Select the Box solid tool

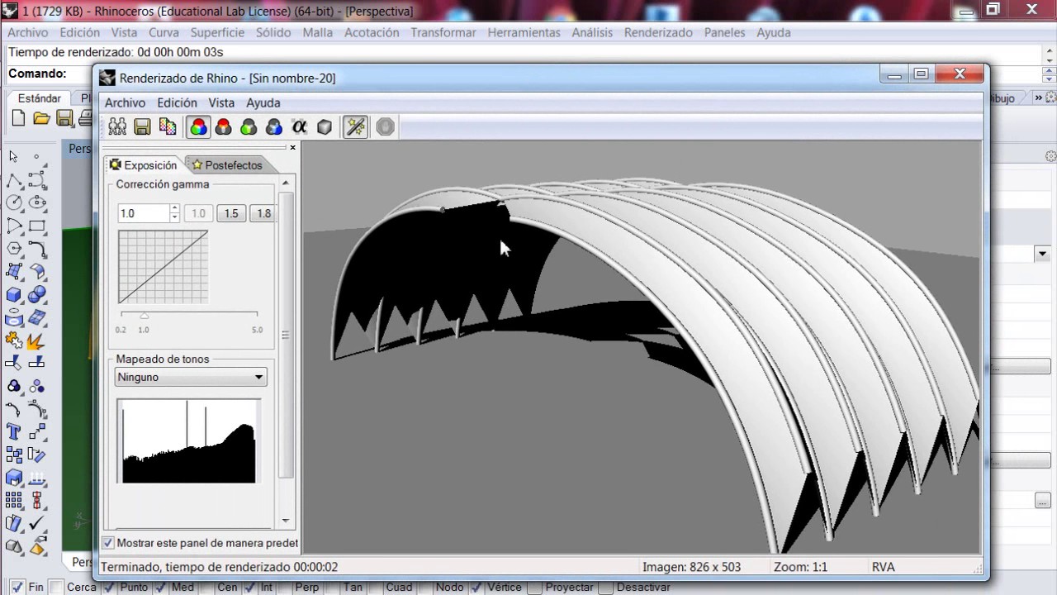coord(14,294)
